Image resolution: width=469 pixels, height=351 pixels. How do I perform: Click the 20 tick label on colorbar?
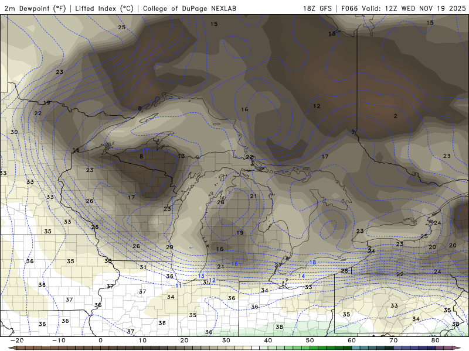pyautogui.click(x=184, y=340)
